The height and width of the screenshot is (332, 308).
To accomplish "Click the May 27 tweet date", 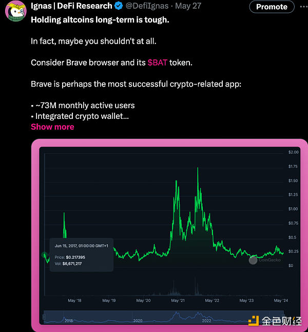I will coord(189,6).
